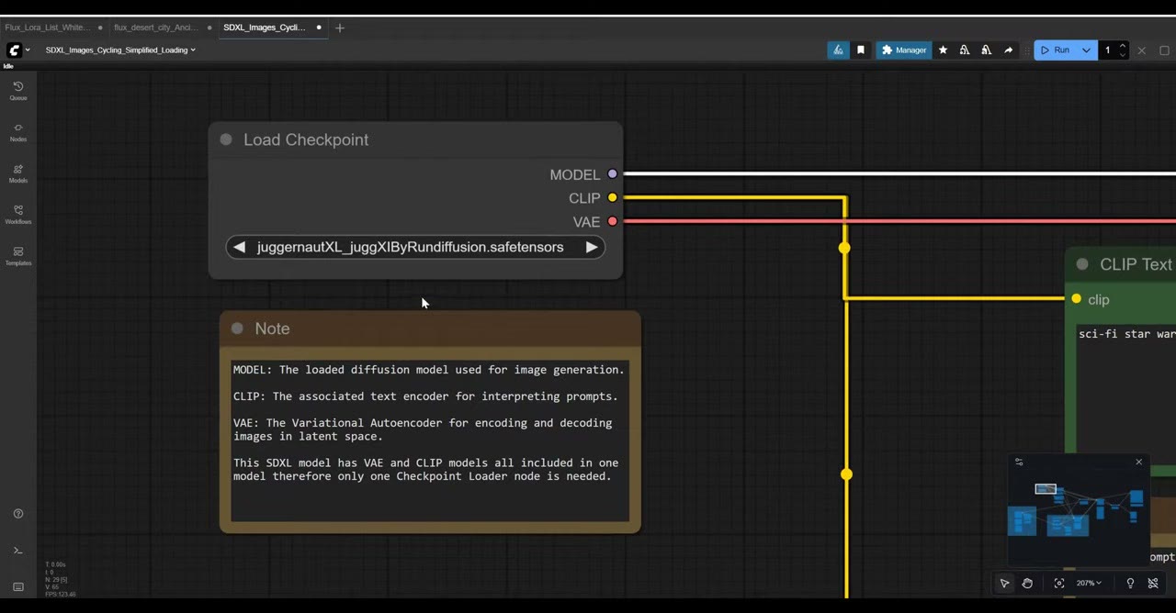Toggle link visibility icon
The image size is (1176, 613).
point(1153,584)
